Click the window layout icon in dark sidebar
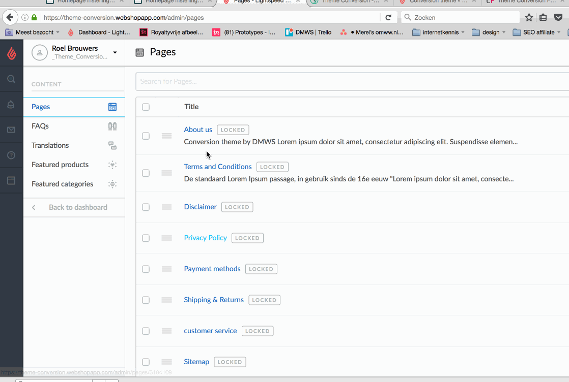Image resolution: width=569 pixels, height=382 pixels. [11, 180]
